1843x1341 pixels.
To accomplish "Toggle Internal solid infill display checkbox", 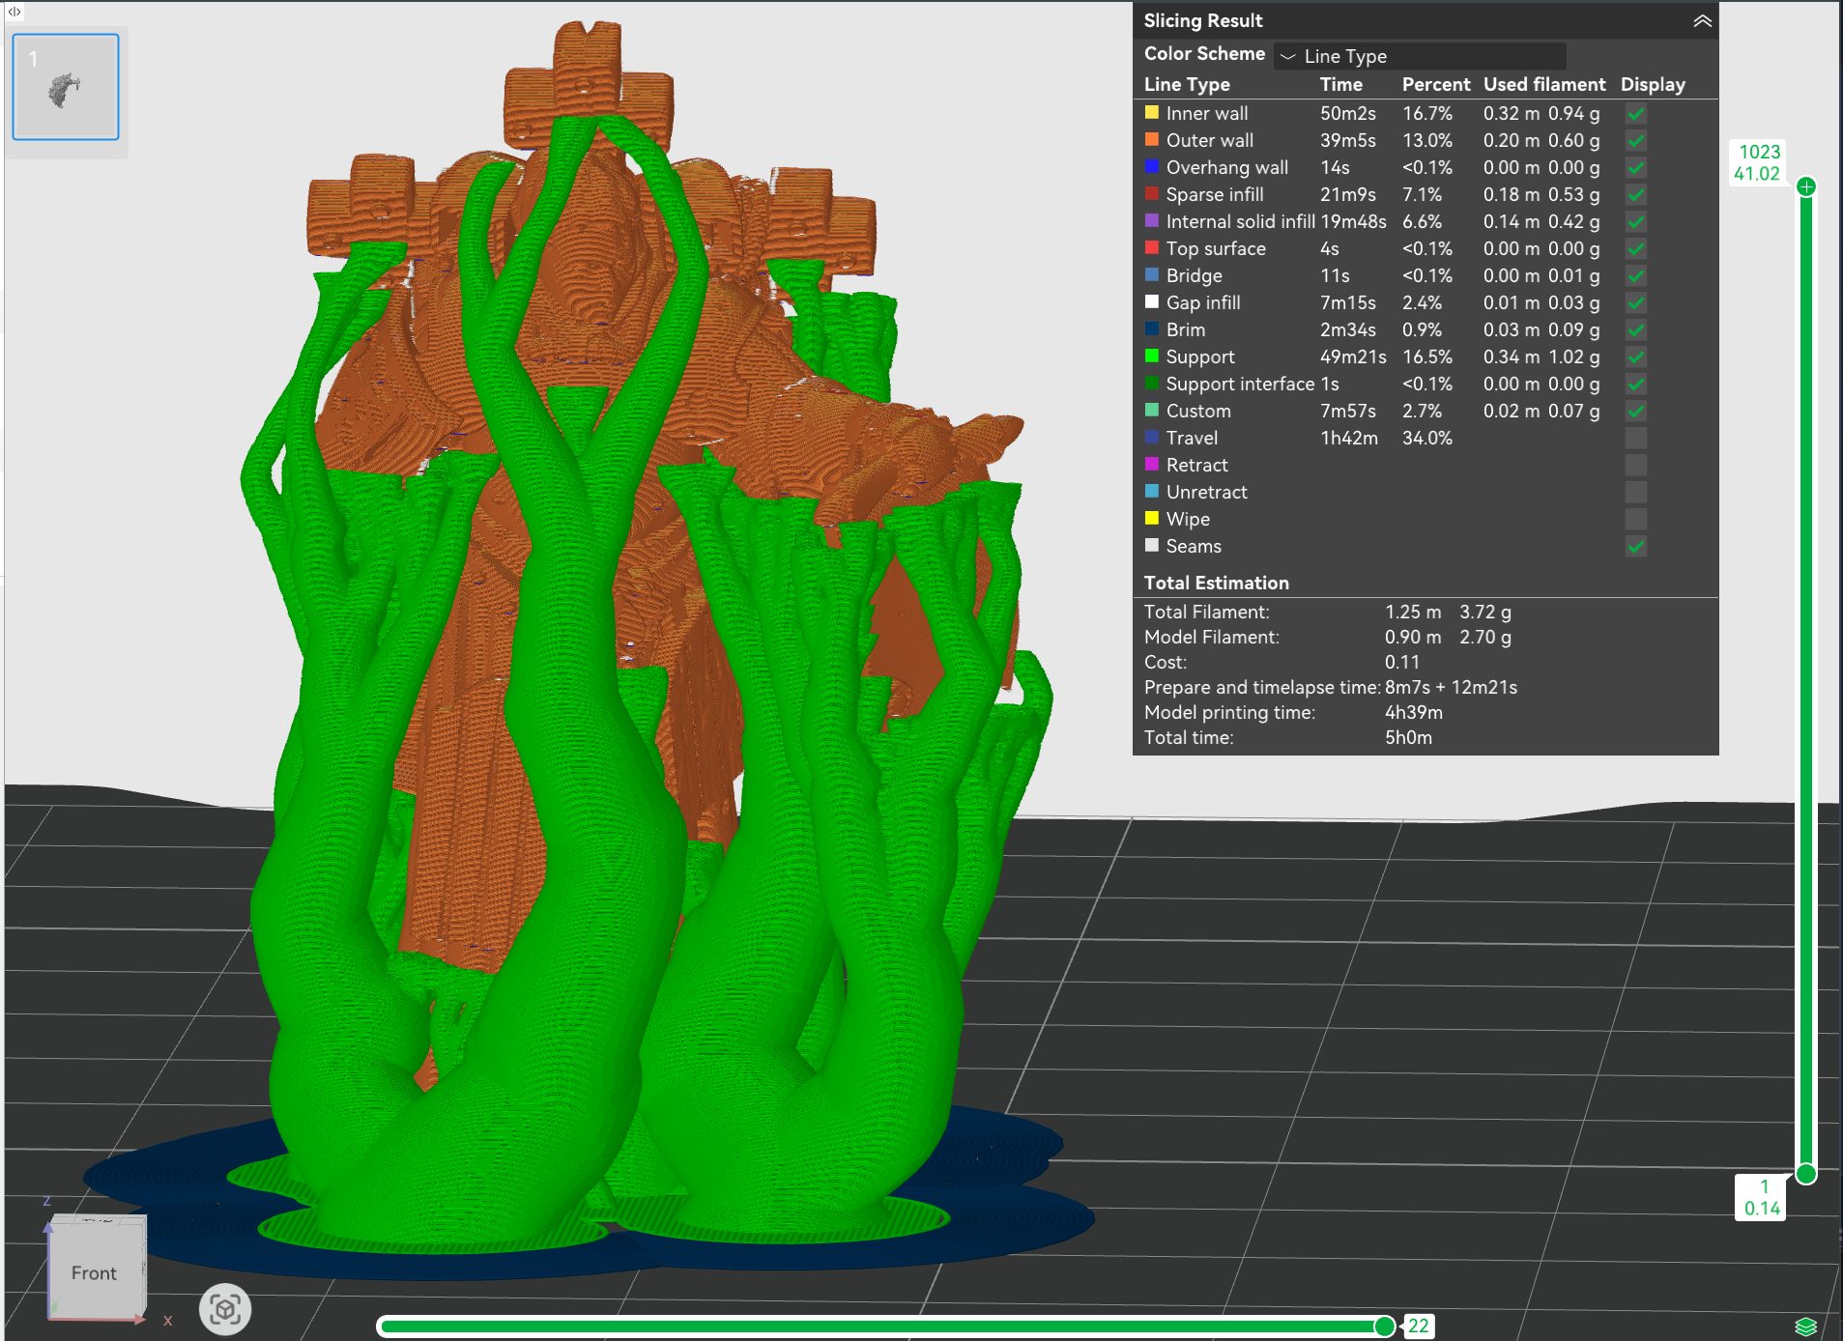I will coord(1635,222).
